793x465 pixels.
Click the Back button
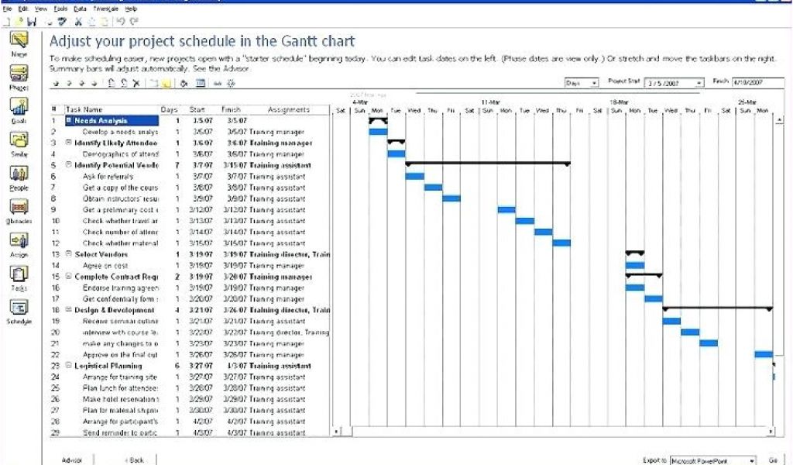tap(135, 460)
